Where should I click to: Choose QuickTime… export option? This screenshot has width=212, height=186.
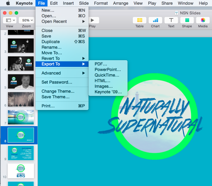click(x=108, y=75)
